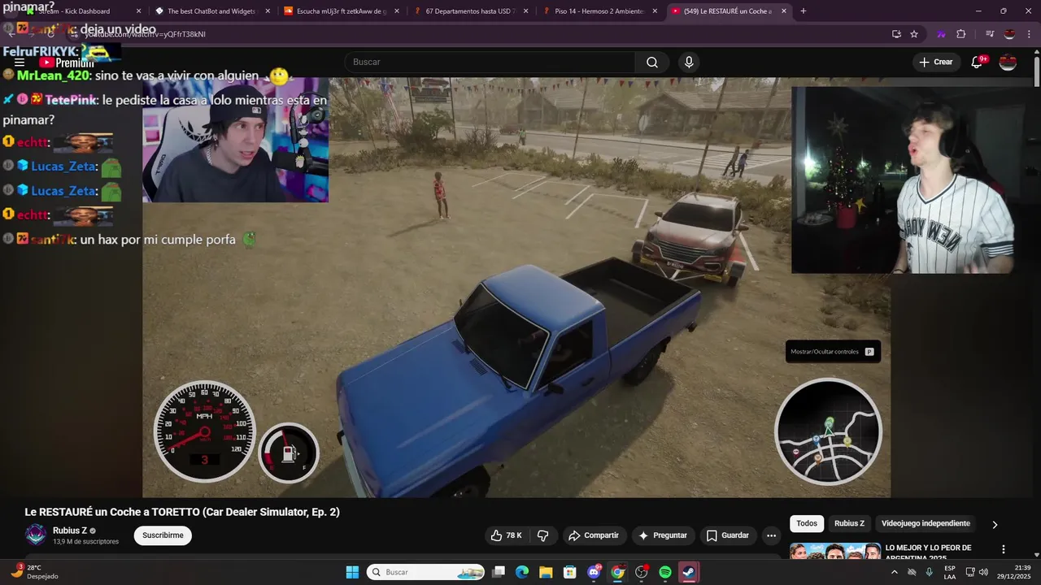Like the video with 78 K thumbs up
The height and width of the screenshot is (585, 1041).
(506, 535)
